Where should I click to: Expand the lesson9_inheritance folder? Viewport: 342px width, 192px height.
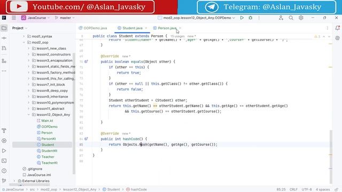click(x=28, y=97)
